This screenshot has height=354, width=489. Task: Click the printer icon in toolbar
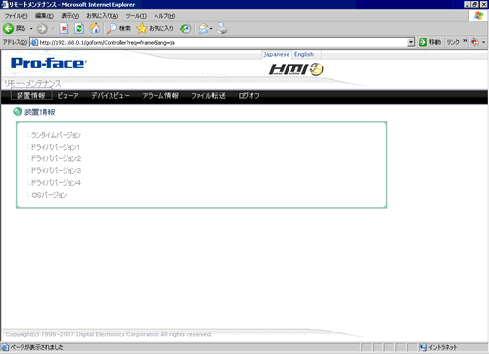tap(222, 29)
